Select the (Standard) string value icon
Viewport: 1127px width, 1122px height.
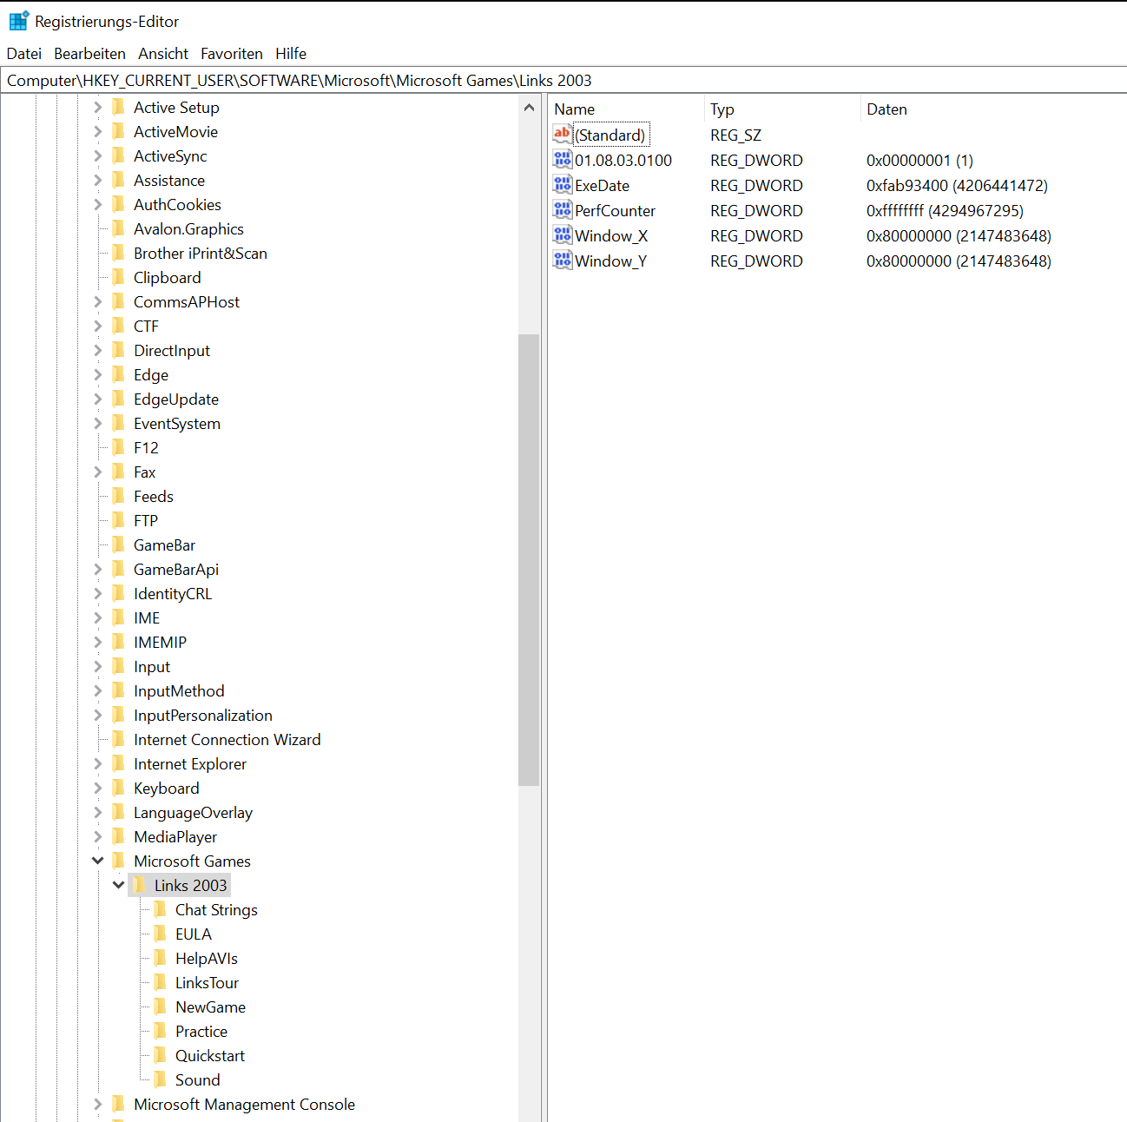click(x=563, y=135)
